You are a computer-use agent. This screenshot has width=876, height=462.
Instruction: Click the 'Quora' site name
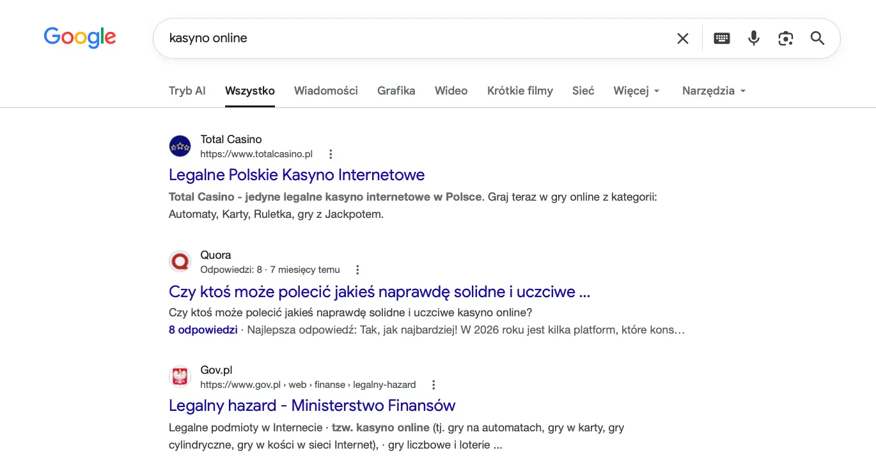tap(215, 255)
